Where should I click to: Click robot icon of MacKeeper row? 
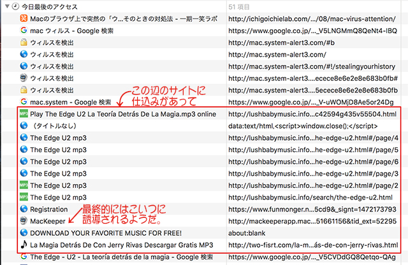[x=24, y=221]
